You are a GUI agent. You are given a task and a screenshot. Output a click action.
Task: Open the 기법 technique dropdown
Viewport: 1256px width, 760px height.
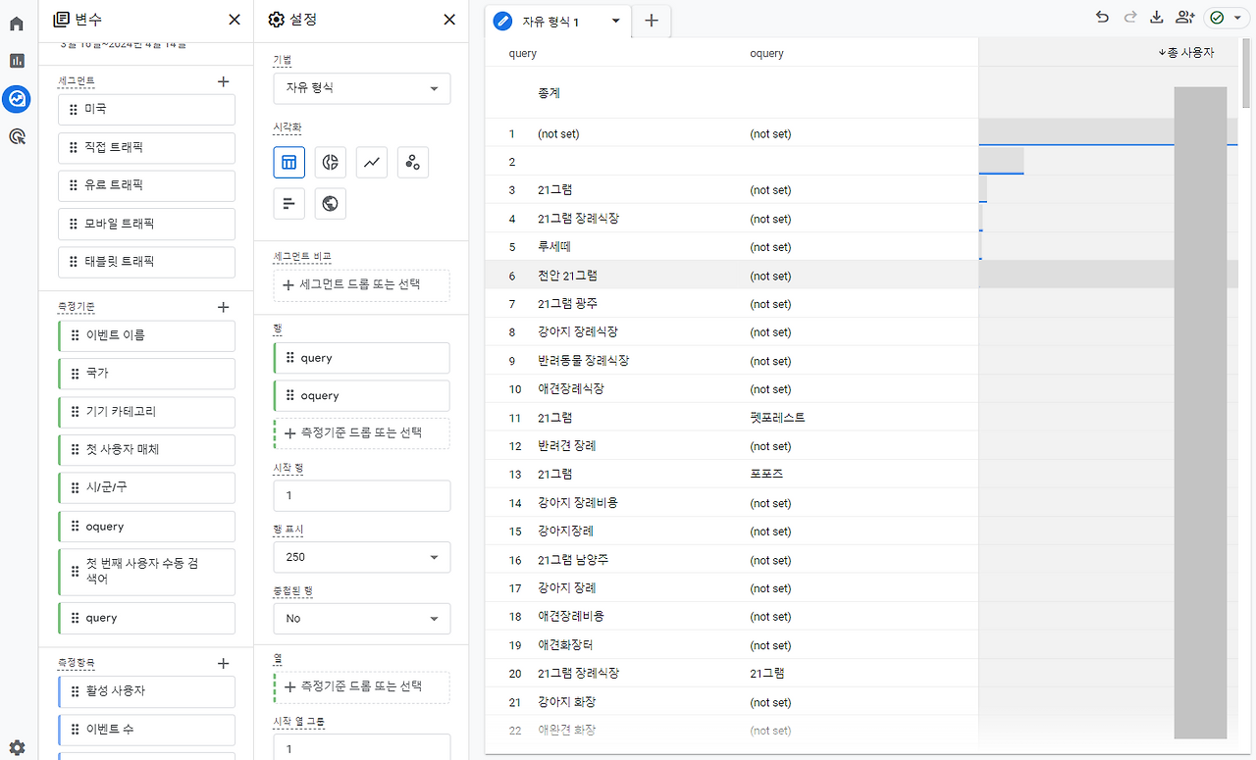361,88
